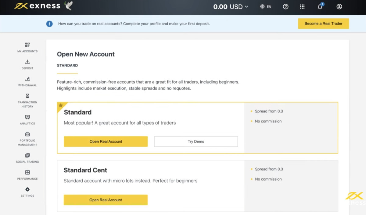Open Performance section
Image resolution: width=366 pixels, height=215 pixels.
click(27, 175)
